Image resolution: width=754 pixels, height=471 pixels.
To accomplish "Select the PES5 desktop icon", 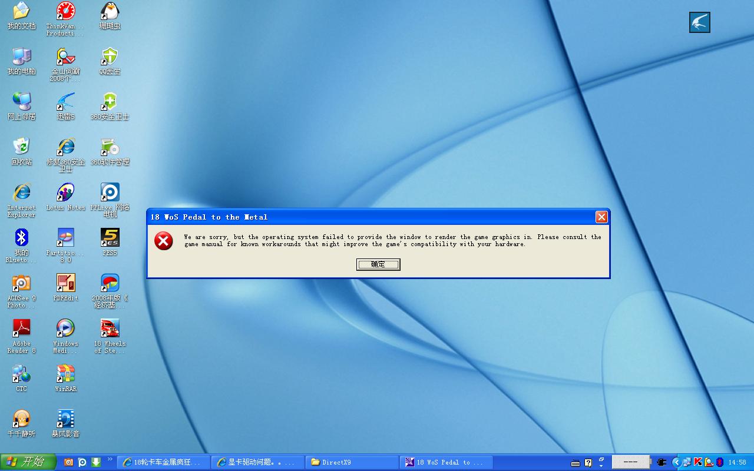I will (110, 238).
